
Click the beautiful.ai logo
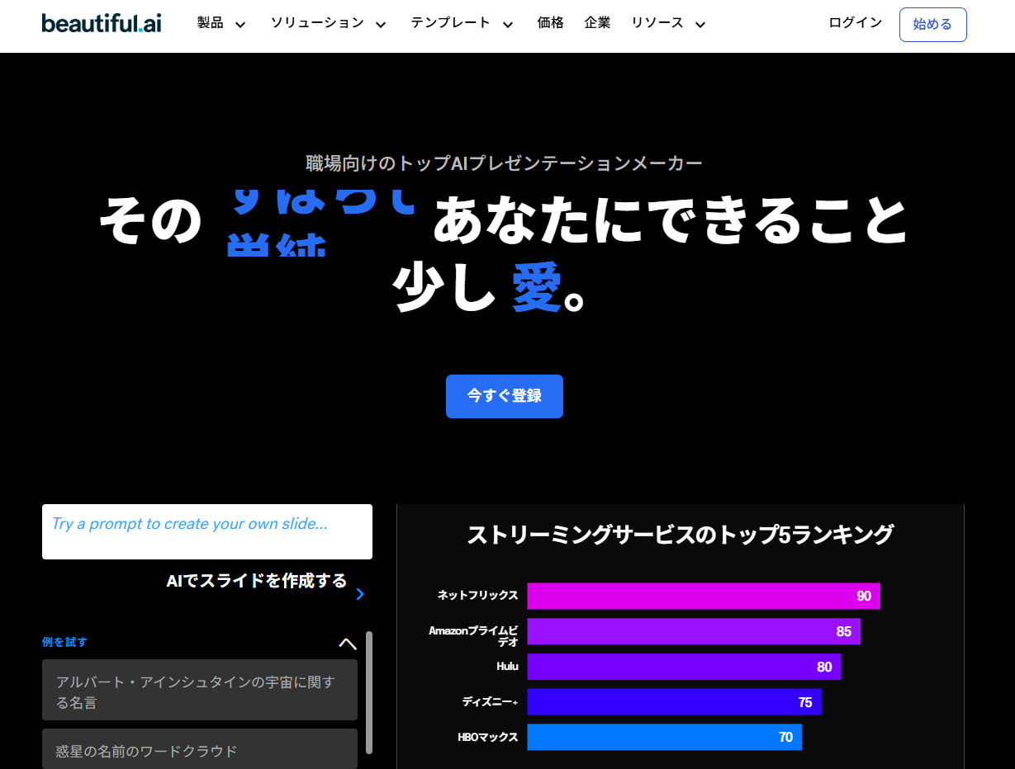[x=102, y=23]
